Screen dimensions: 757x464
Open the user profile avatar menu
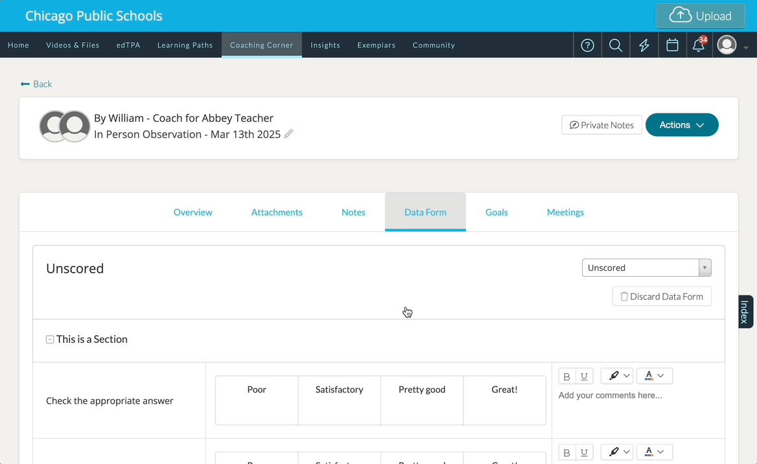pyautogui.click(x=728, y=45)
